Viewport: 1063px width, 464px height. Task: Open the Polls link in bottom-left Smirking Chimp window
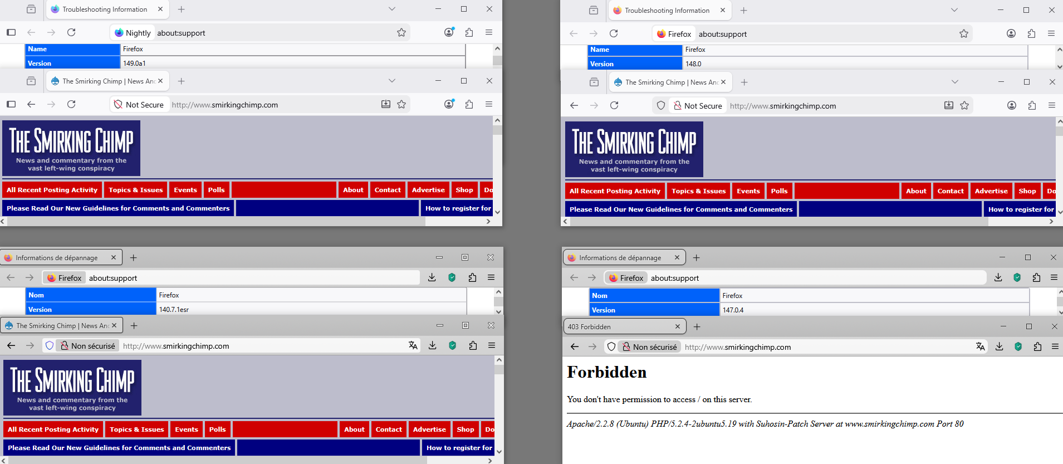(218, 429)
